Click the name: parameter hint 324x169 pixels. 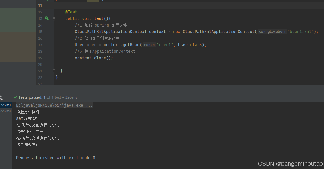coord(149,45)
